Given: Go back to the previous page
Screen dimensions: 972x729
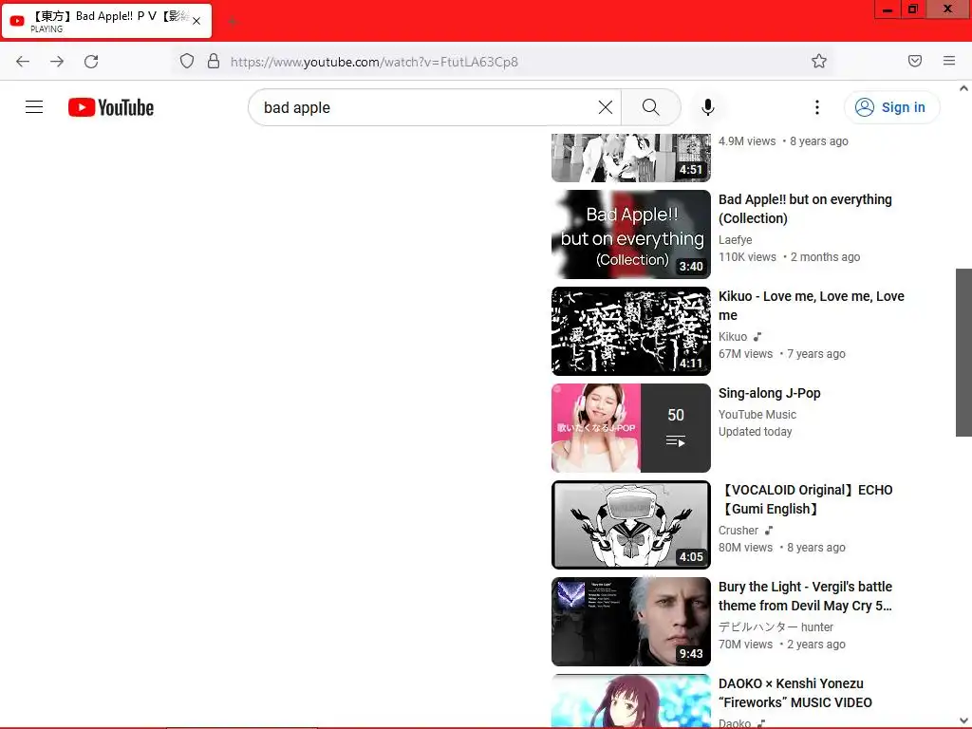Looking at the screenshot, I should click(23, 62).
